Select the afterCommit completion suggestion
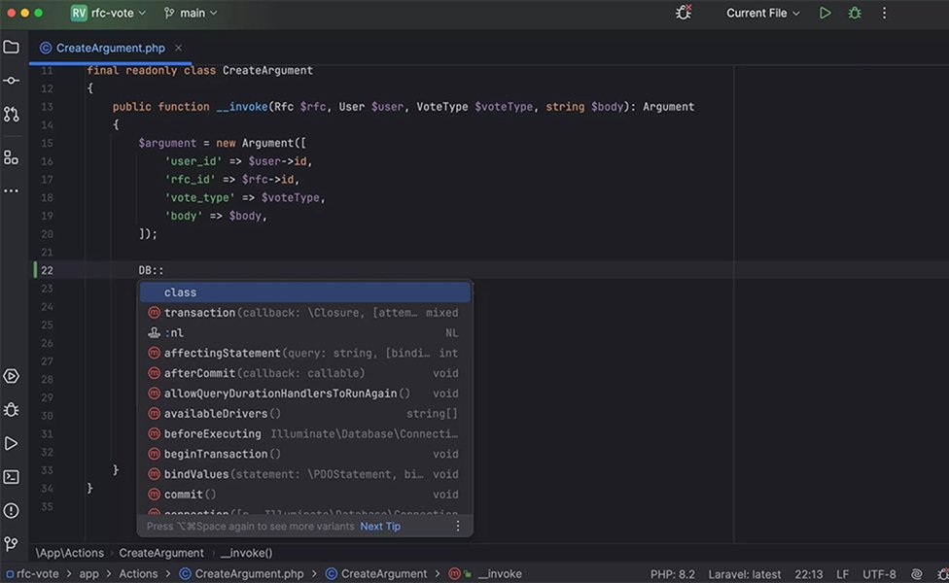The width and height of the screenshot is (949, 583). point(305,373)
